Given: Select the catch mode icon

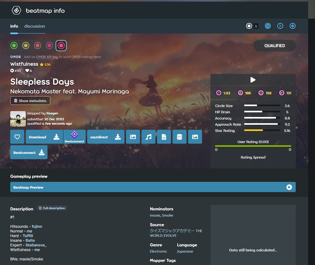Looking at the screenshot, I should pos(280,26).
